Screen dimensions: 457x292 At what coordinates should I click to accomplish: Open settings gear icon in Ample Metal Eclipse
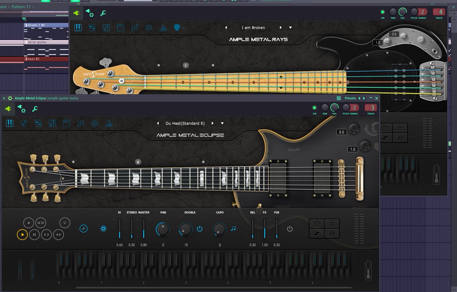[94, 123]
